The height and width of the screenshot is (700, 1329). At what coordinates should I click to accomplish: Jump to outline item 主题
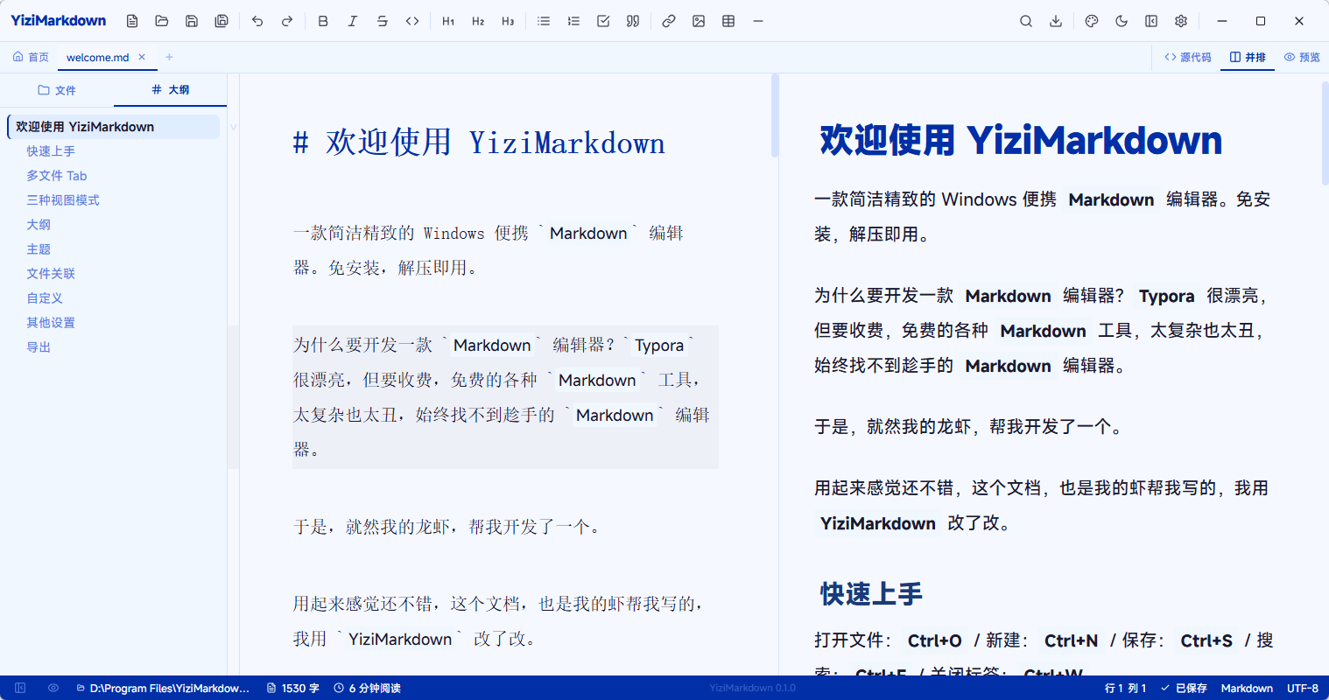(39, 249)
